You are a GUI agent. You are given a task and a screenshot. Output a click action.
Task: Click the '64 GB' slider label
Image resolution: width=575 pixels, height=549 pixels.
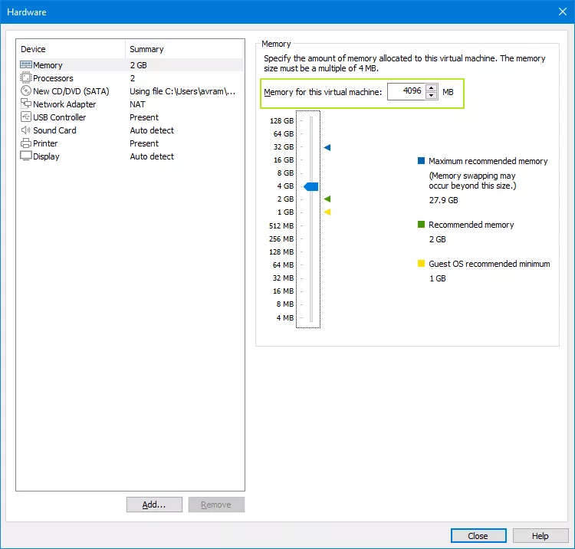pyautogui.click(x=284, y=134)
